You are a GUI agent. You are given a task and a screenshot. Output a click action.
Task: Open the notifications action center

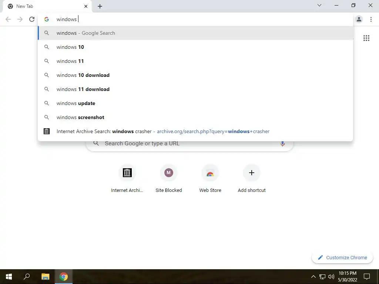tap(367, 277)
